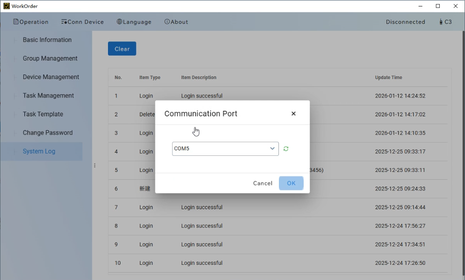Open the COM5 port dropdown
Image resolution: width=465 pixels, height=280 pixels.
[x=225, y=149]
